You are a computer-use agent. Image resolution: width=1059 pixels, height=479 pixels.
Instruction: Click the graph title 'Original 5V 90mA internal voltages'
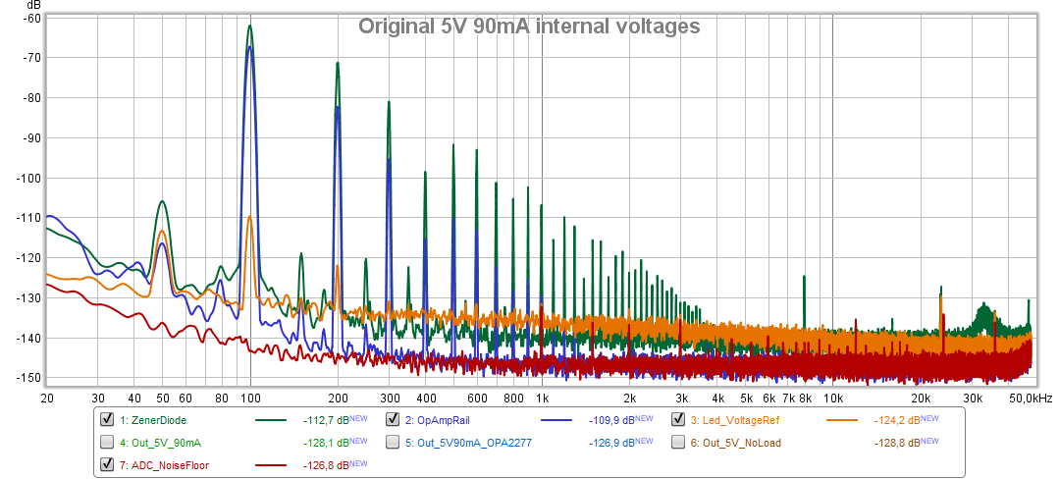pos(529,27)
